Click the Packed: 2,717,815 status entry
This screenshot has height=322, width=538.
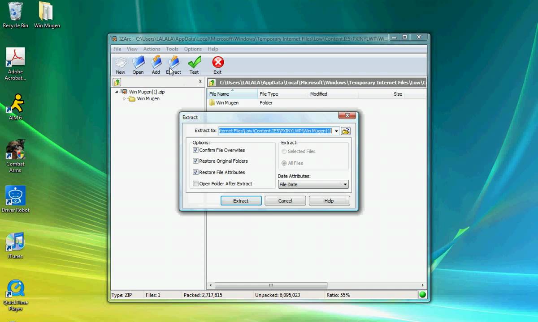[x=203, y=295]
